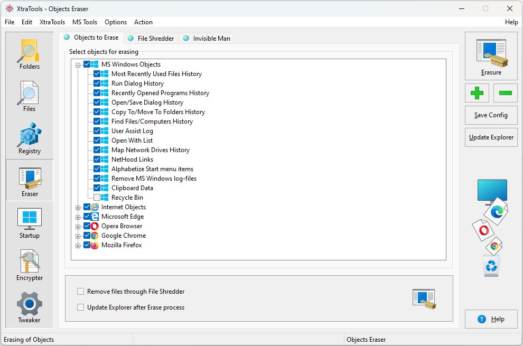Open the Encrypter tool
The width and height of the screenshot is (523, 346).
[x=30, y=265]
